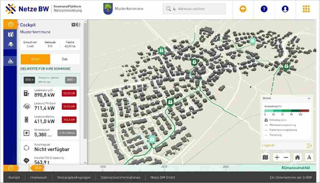Open the orange apps grid menu
320x183 pixels.
coord(306,9)
